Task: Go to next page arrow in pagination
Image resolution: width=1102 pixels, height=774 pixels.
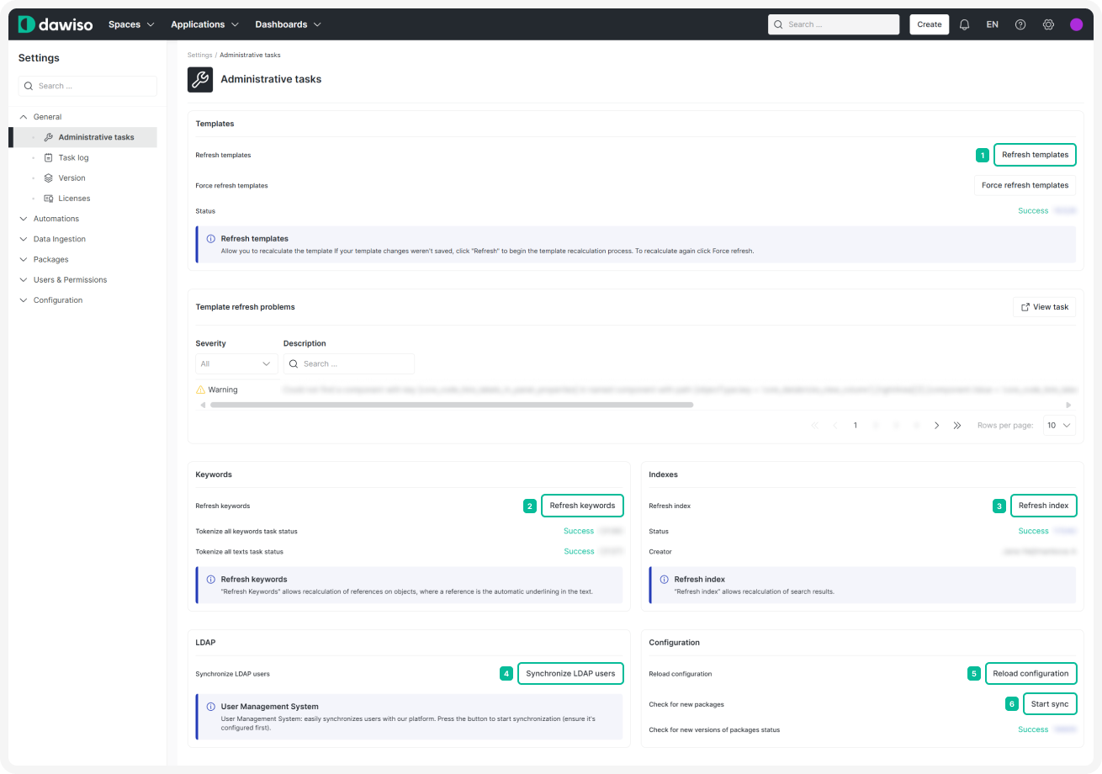Action: (937, 426)
